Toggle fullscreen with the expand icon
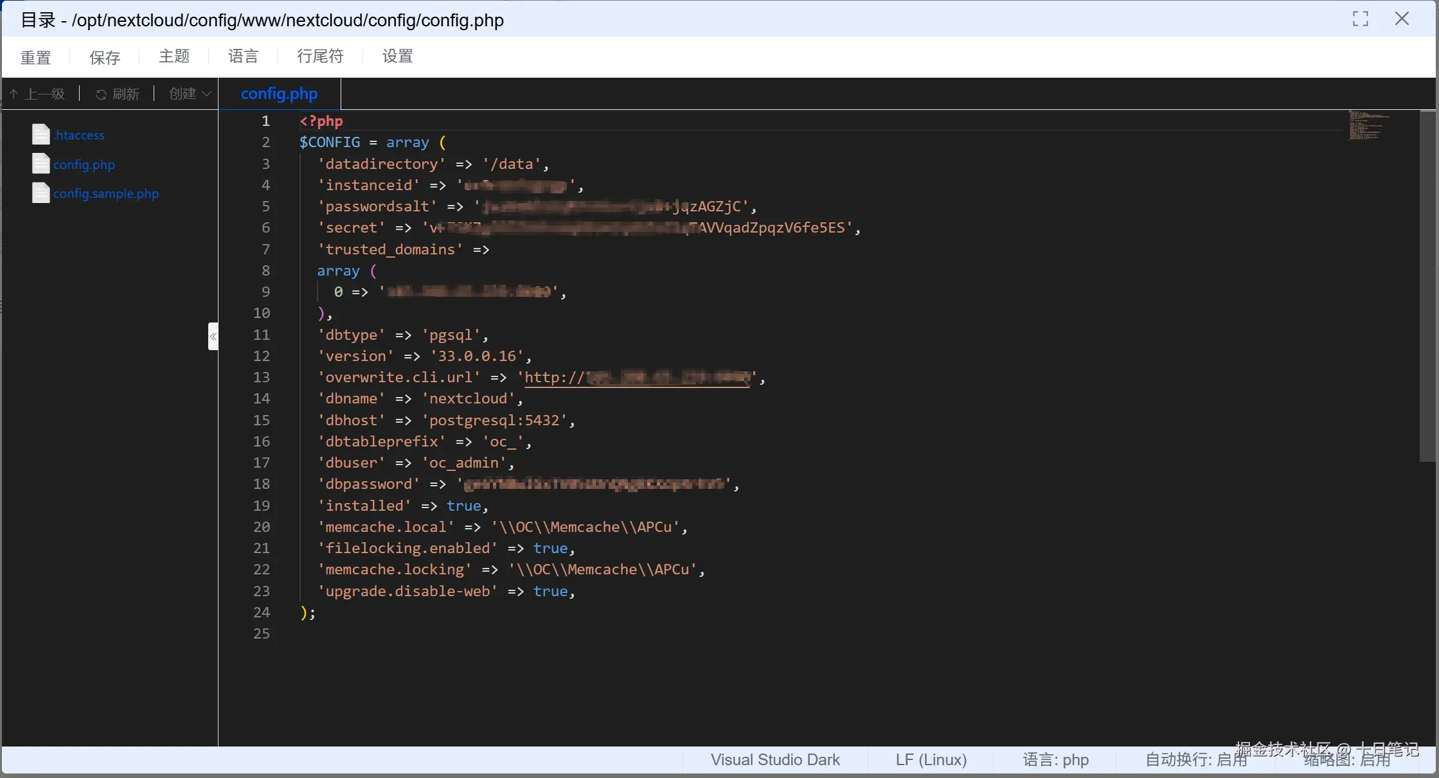Viewport: 1439px width, 778px height. pyautogui.click(x=1360, y=19)
